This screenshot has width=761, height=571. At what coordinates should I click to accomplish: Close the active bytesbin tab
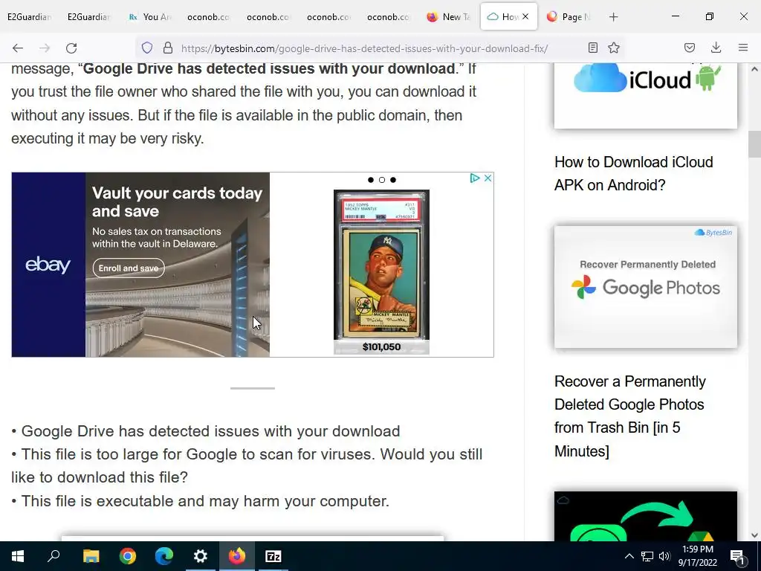click(525, 16)
